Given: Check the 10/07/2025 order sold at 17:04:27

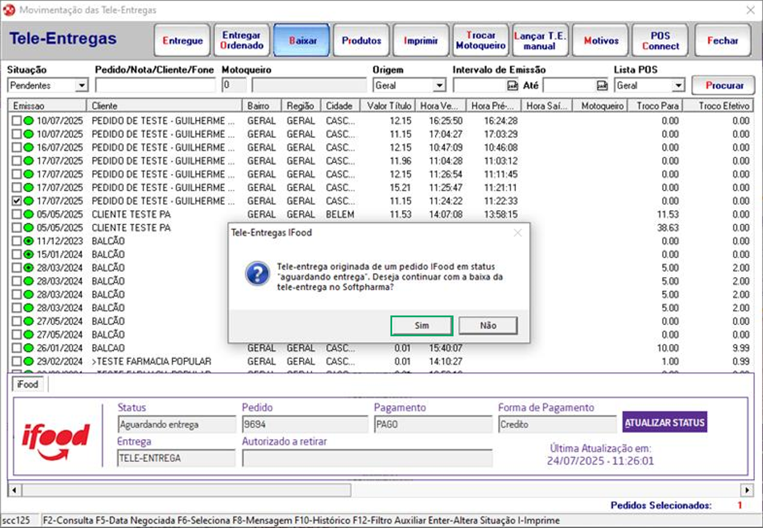Looking at the screenshot, I should [x=17, y=135].
